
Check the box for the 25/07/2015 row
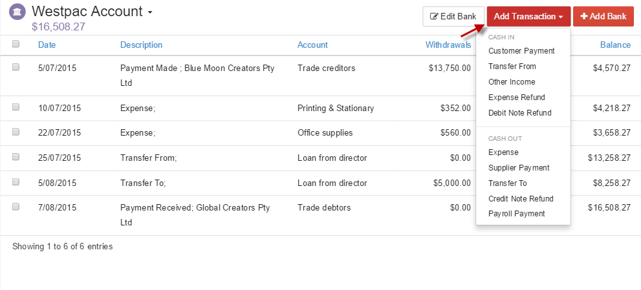[x=16, y=157]
